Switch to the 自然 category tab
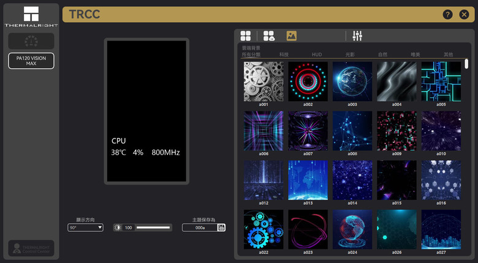Viewport: 478px width, 263px height. click(382, 55)
